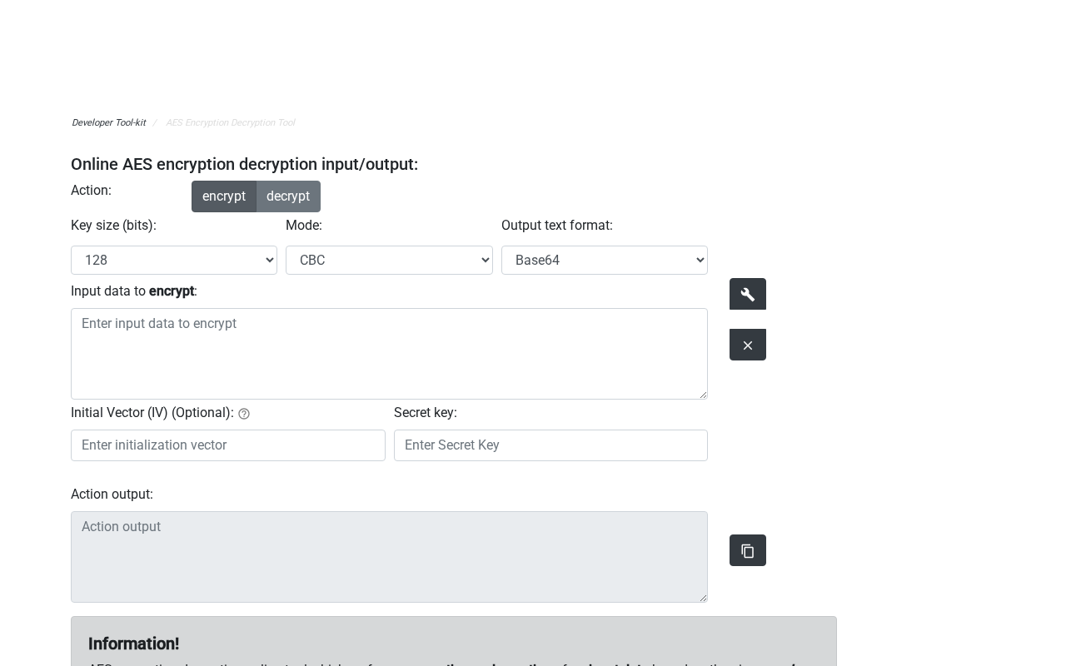Open the Key size dropdown showing 128

pos(173,260)
